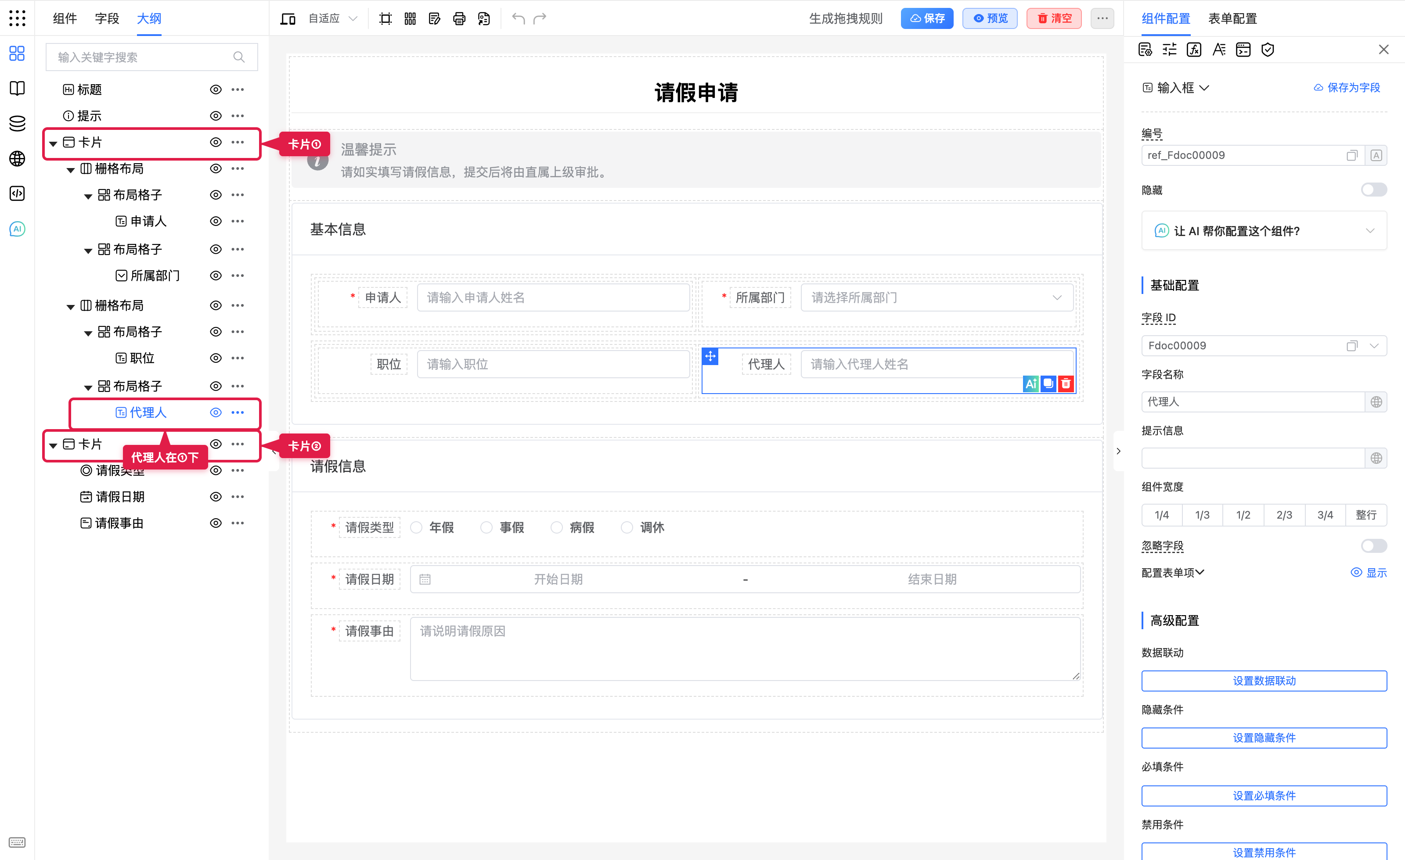Click the 请输入申请人姓名 input field
Image resolution: width=1405 pixels, height=860 pixels.
553,297
